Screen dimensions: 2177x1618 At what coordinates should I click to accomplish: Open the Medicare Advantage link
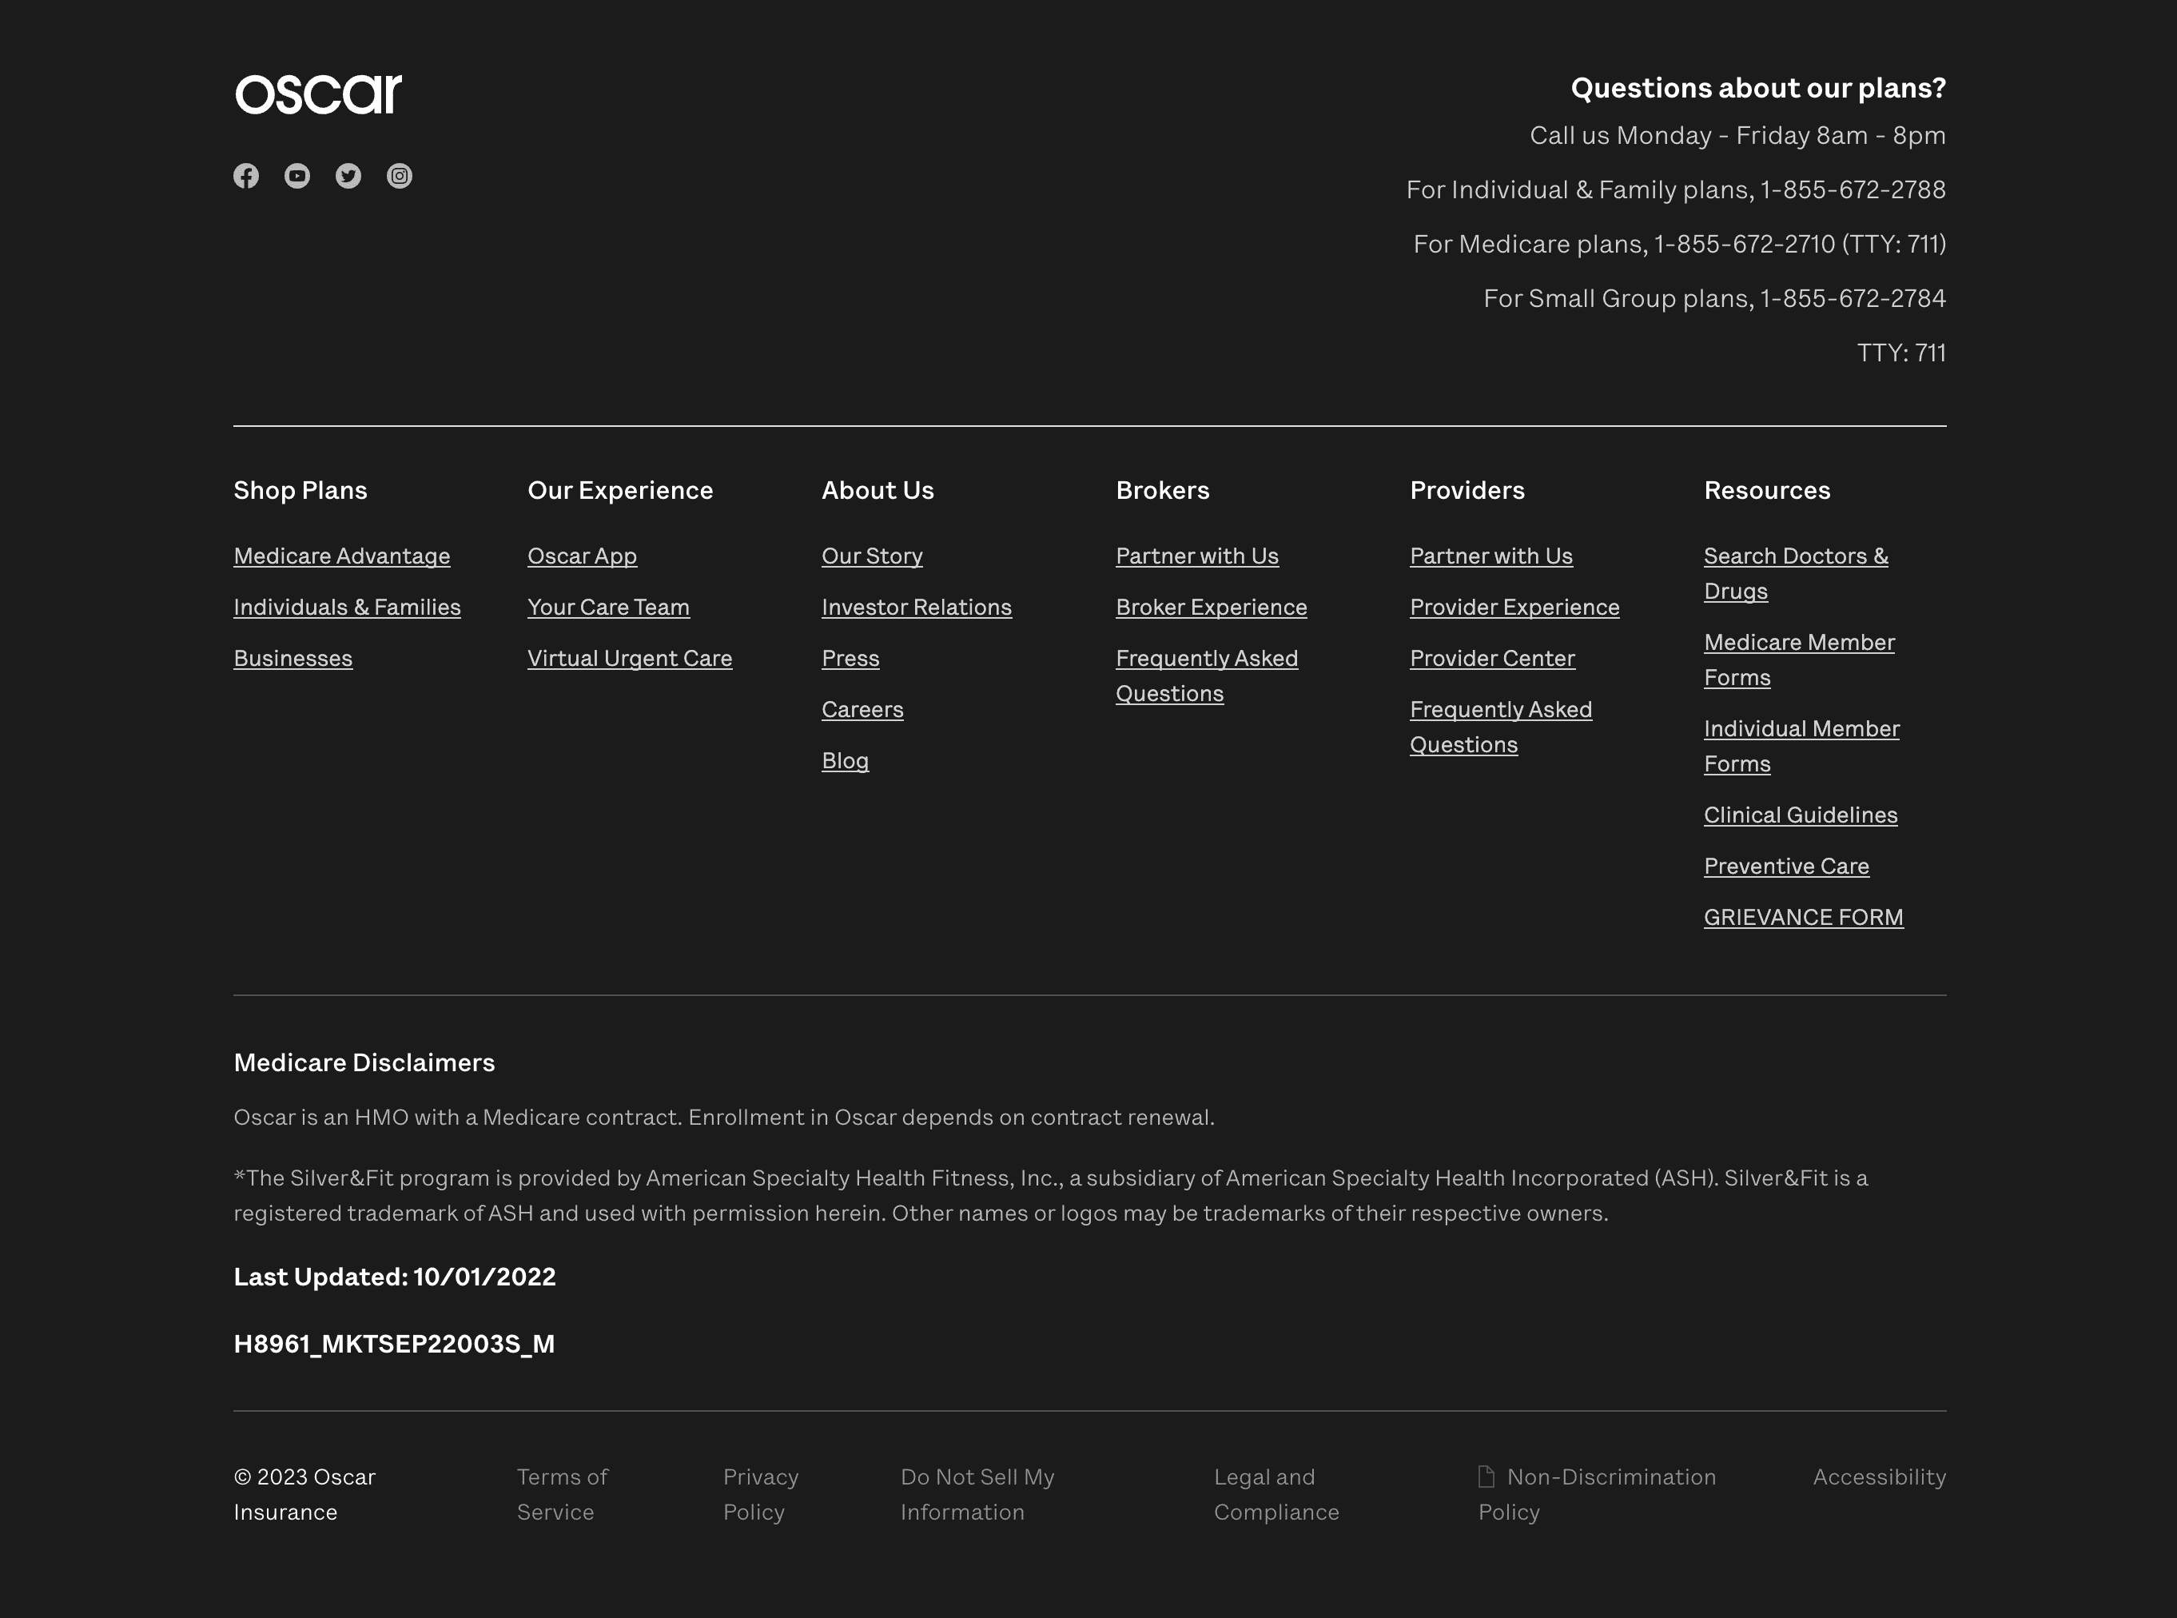tap(341, 556)
